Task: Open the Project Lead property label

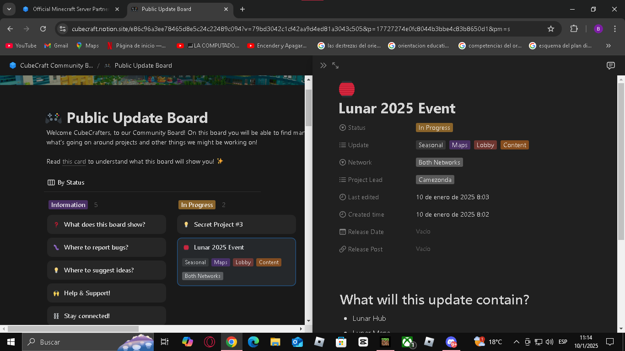Action: click(361, 180)
